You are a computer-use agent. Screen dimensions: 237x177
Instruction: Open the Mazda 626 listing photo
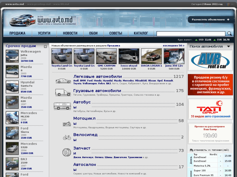coord(12,102)
